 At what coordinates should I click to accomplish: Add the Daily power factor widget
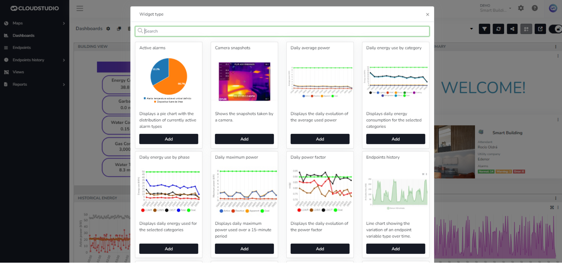(320, 249)
